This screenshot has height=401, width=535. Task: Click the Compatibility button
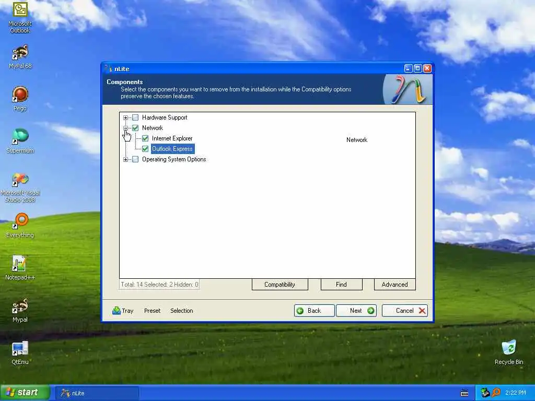(280, 285)
